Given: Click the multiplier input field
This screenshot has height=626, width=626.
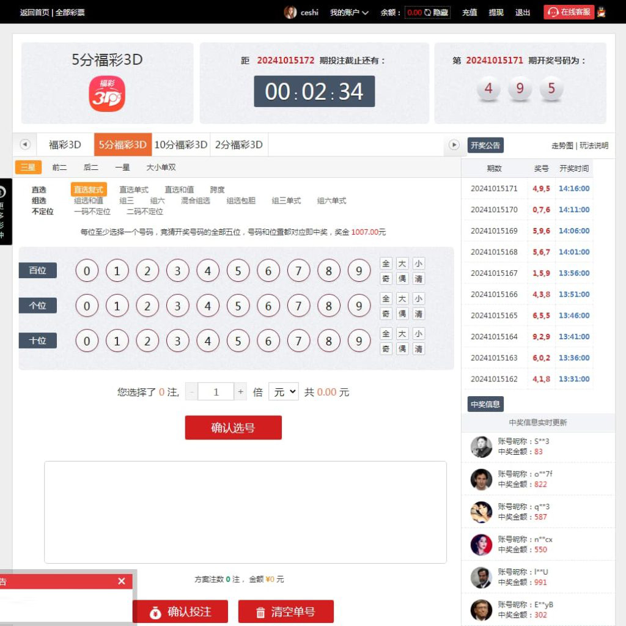Looking at the screenshot, I should pos(215,392).
